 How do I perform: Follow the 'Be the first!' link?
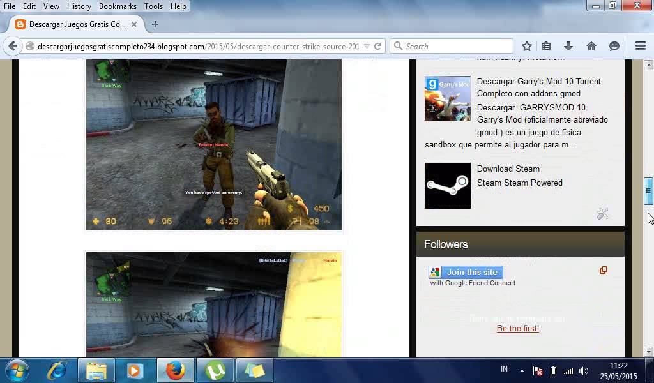tap(517, 328)
